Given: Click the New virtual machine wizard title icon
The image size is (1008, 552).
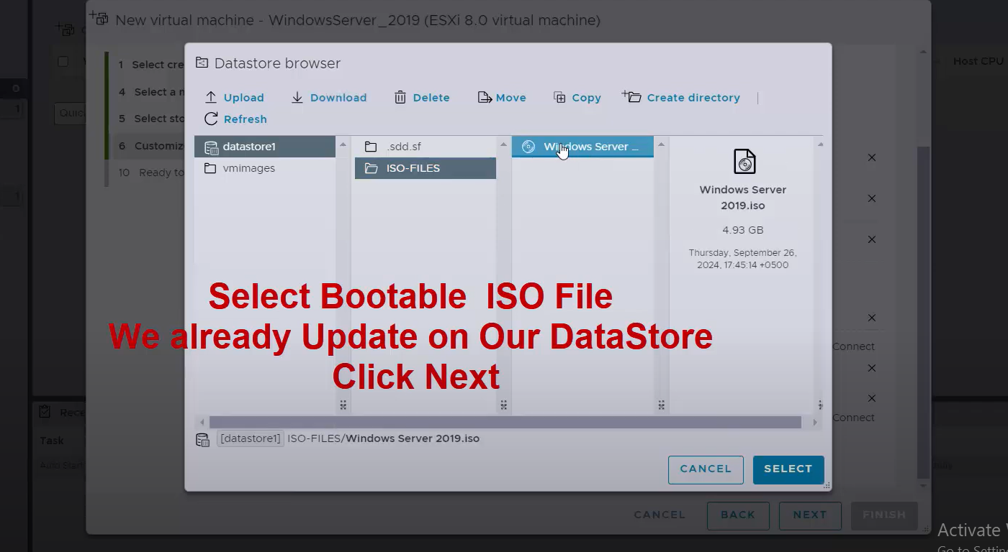Looking at the screenshot, I should tap(99, 19).
